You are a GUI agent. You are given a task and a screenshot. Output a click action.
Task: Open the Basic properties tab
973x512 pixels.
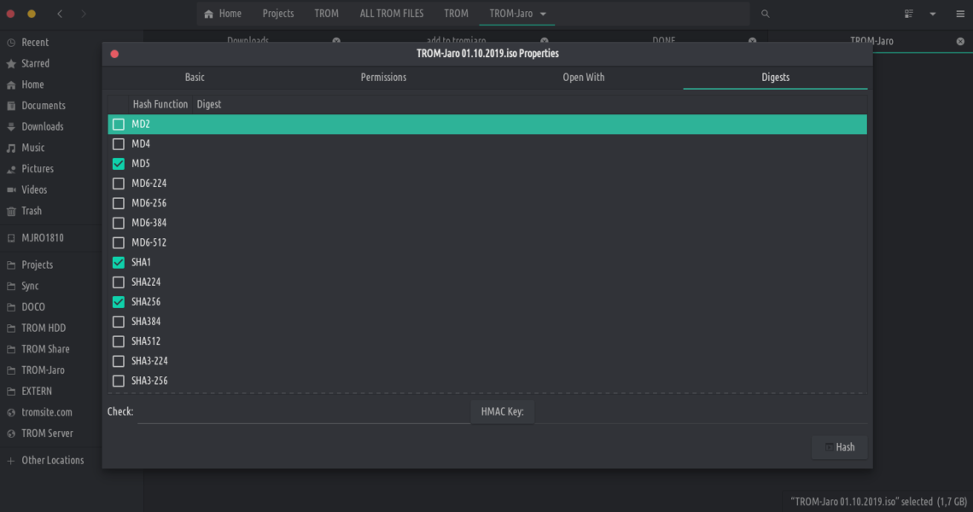195,77
